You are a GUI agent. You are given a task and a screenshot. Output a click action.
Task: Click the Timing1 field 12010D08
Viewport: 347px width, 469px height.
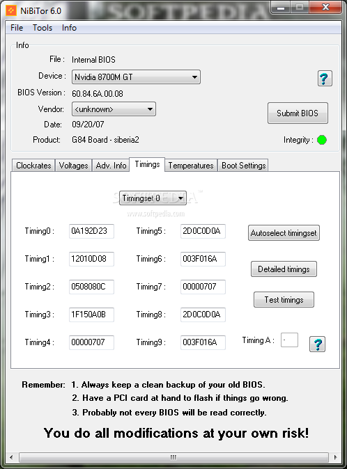[91, 259]
